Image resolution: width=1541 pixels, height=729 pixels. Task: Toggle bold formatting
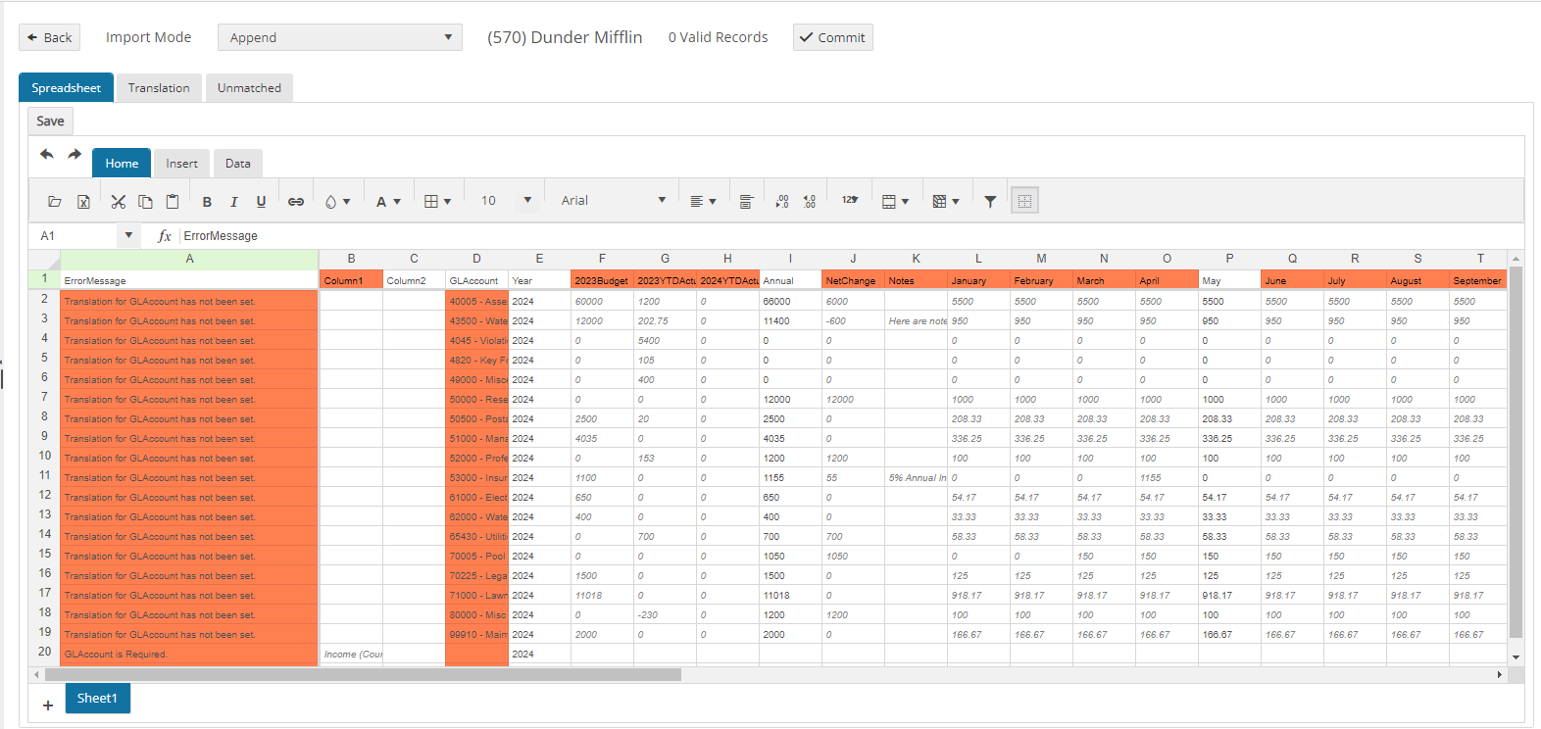coord(207,202)
